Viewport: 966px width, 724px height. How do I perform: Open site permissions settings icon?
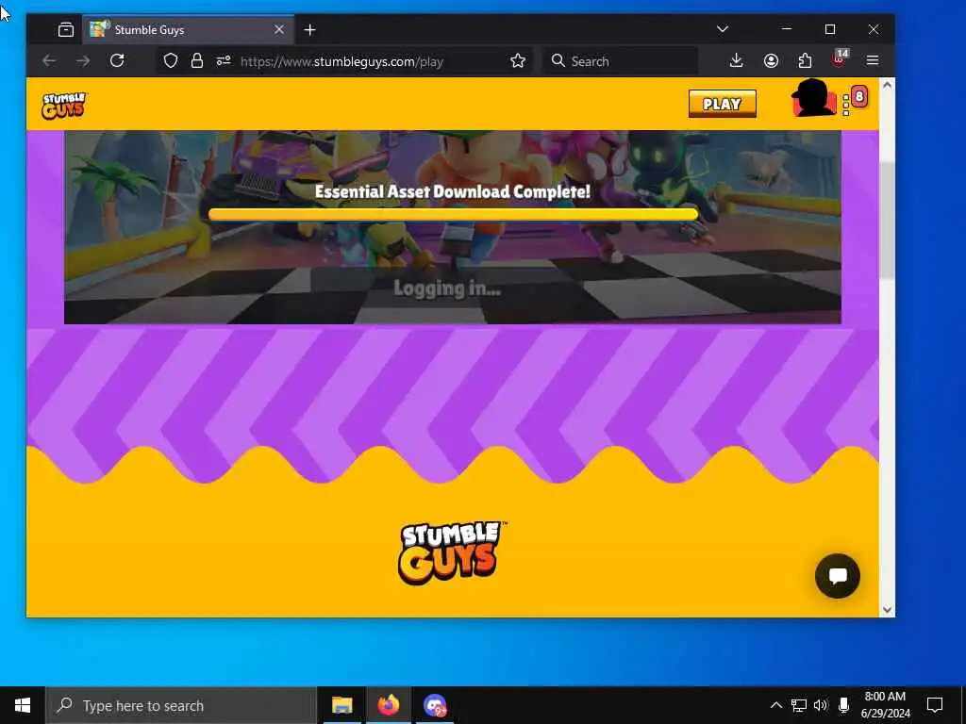click(x=223, y=60)
